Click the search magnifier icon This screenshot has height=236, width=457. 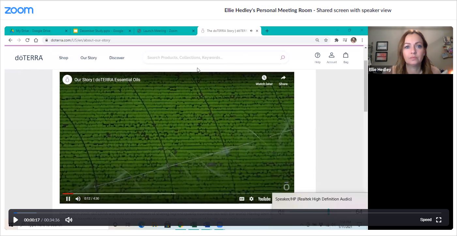pyautogui.click(x=282, y=58)
